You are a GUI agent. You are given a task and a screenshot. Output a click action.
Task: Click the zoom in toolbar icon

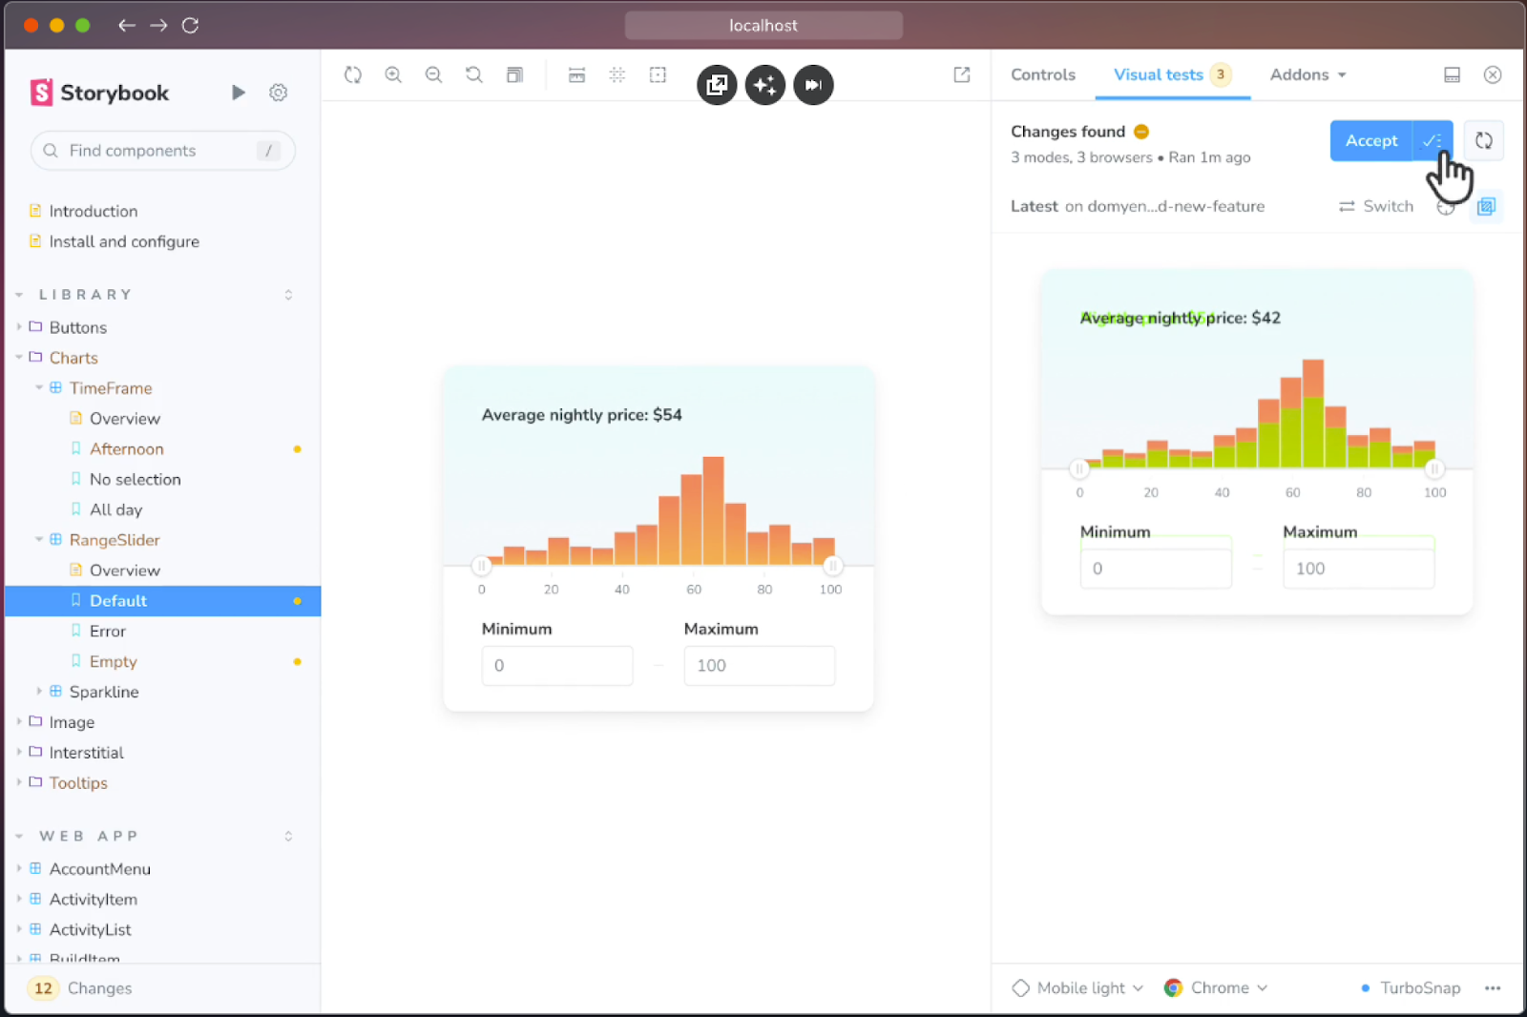(x=392, y=75)
